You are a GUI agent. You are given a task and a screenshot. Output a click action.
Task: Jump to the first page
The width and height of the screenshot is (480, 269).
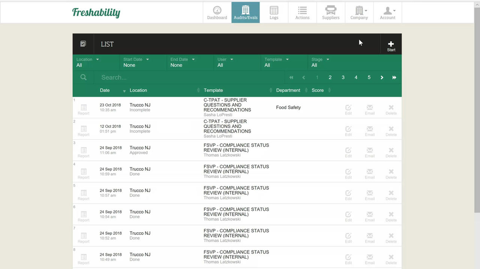(291, 77)
